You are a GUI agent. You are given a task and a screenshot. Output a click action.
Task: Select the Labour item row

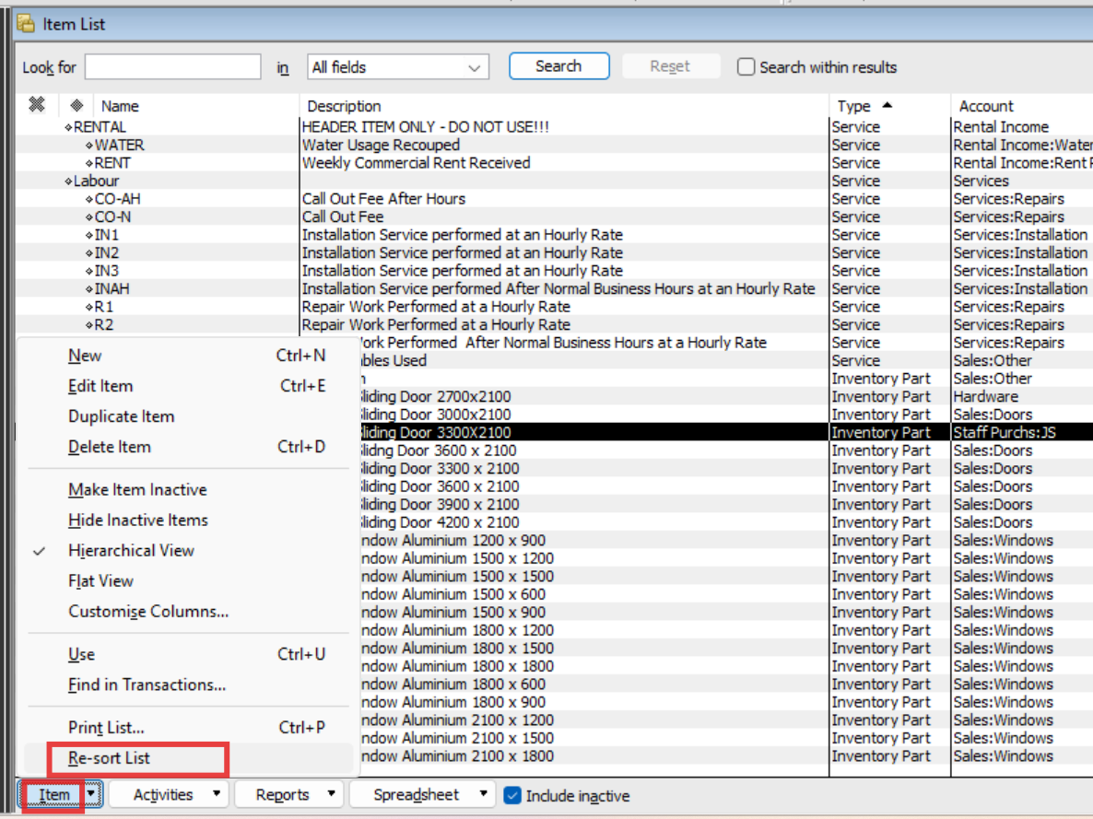point(554,181)
